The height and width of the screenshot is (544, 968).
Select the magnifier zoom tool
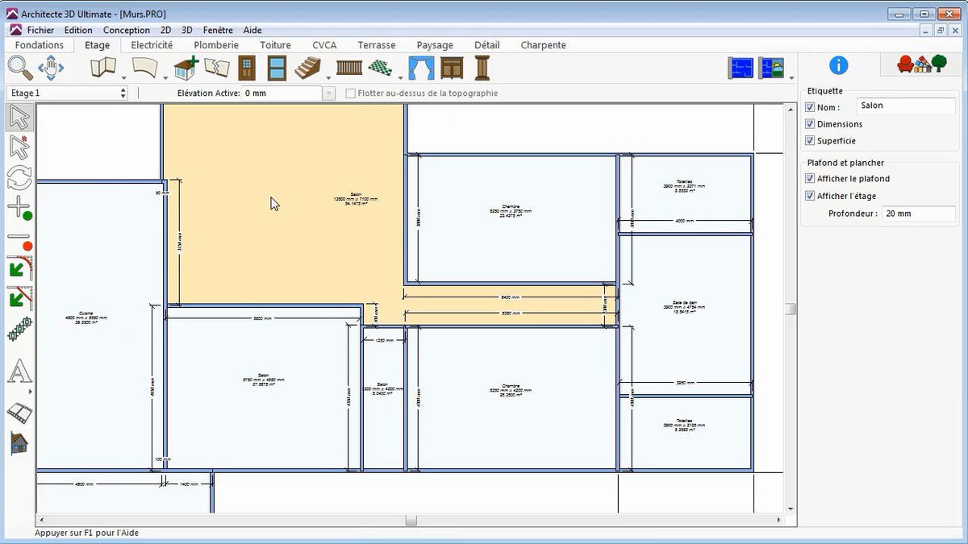click(20, 68)
